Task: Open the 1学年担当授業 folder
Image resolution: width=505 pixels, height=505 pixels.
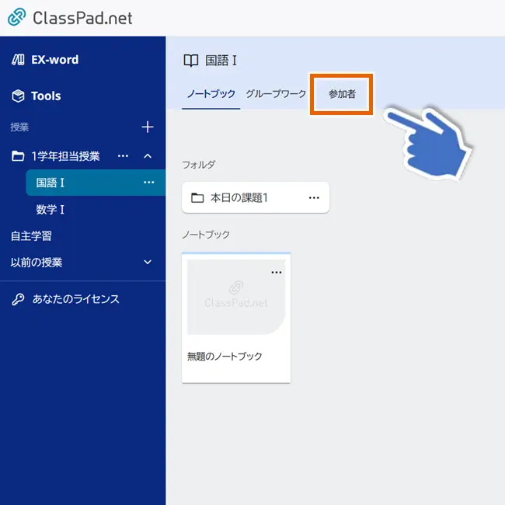Action: [x=65, y=156]
